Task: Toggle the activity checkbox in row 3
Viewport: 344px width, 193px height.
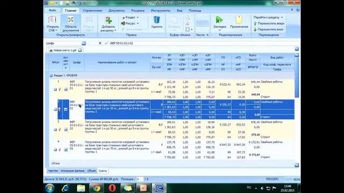Action: click(x=66, y=130)
